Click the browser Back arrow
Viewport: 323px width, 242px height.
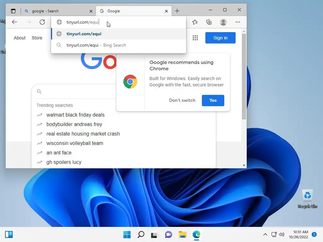coord(15,22)
